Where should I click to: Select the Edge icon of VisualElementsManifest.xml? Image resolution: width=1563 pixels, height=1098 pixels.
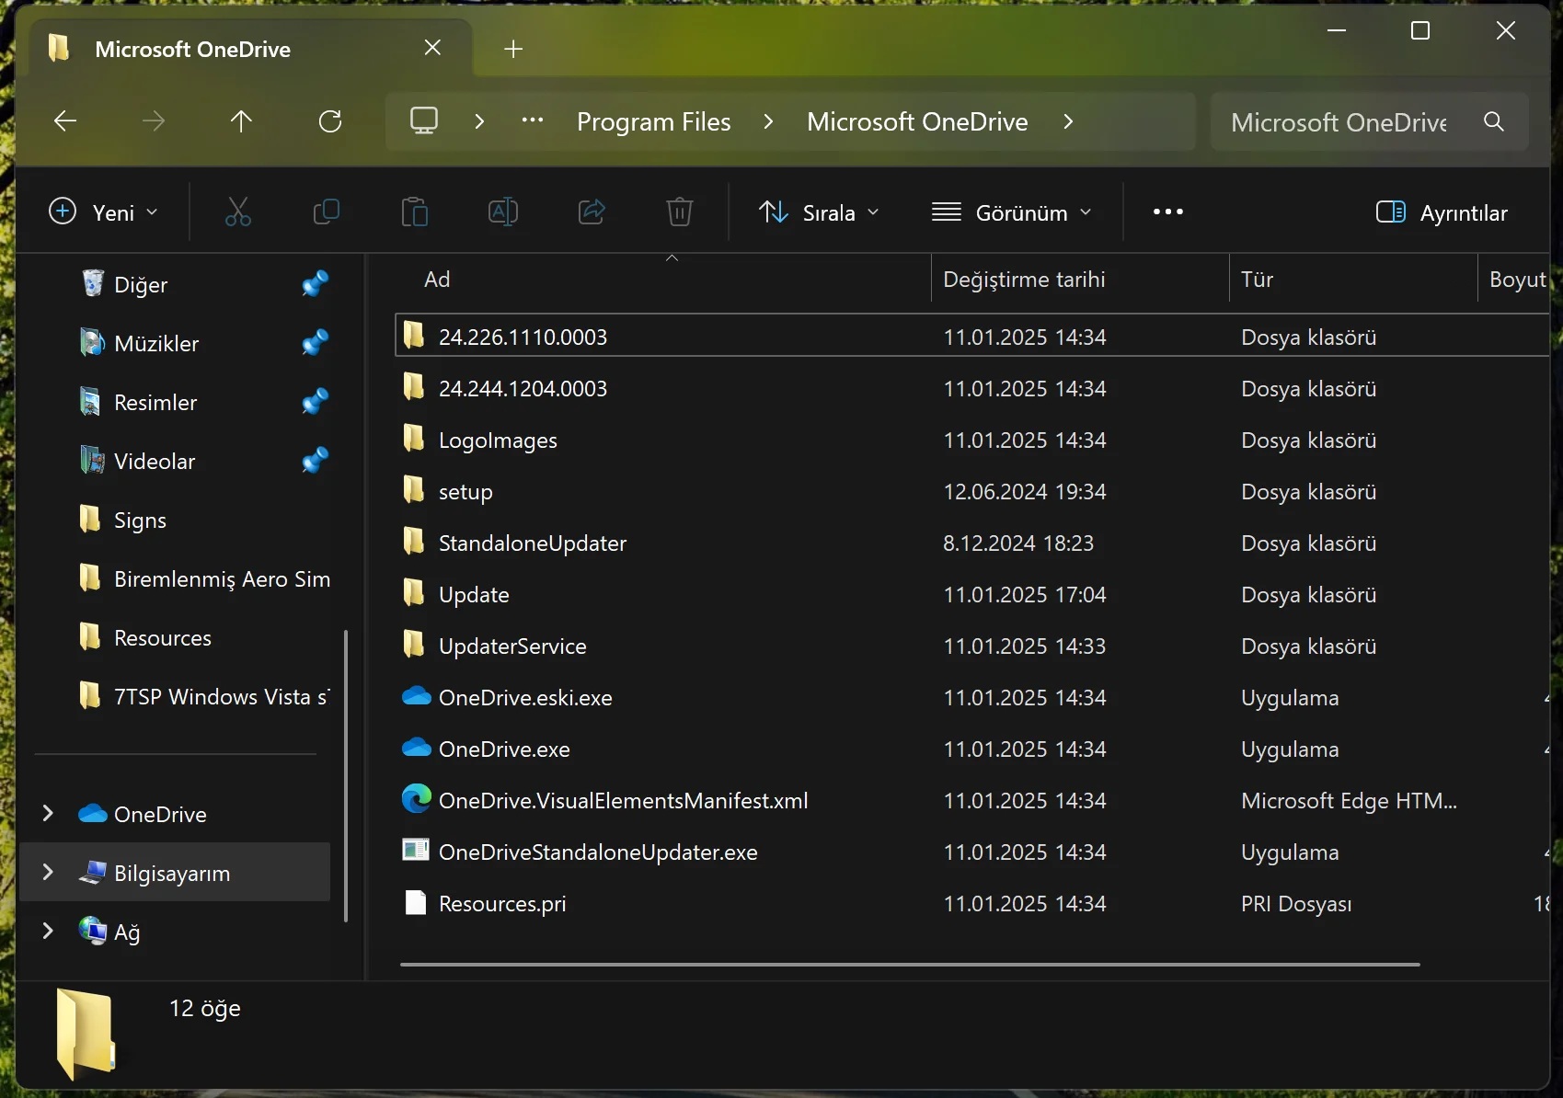(416, 799)
